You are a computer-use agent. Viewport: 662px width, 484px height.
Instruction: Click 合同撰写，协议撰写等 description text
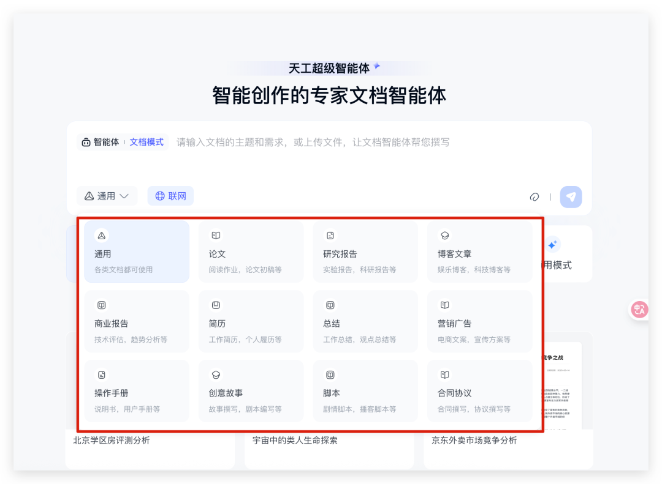point(474,409)
